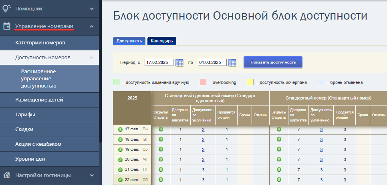The width and height of the screenshot is (387, 185).
Task: Toggle close/open for Стандарт одноместный on 22 фев.
Action: 161,179
